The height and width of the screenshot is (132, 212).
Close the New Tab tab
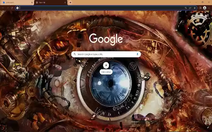(x=65, y=2)
